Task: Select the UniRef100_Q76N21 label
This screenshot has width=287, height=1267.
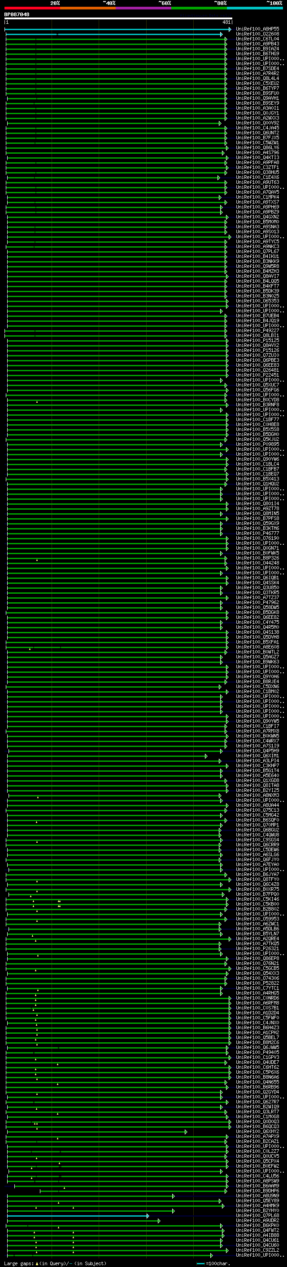Action: 257,963
